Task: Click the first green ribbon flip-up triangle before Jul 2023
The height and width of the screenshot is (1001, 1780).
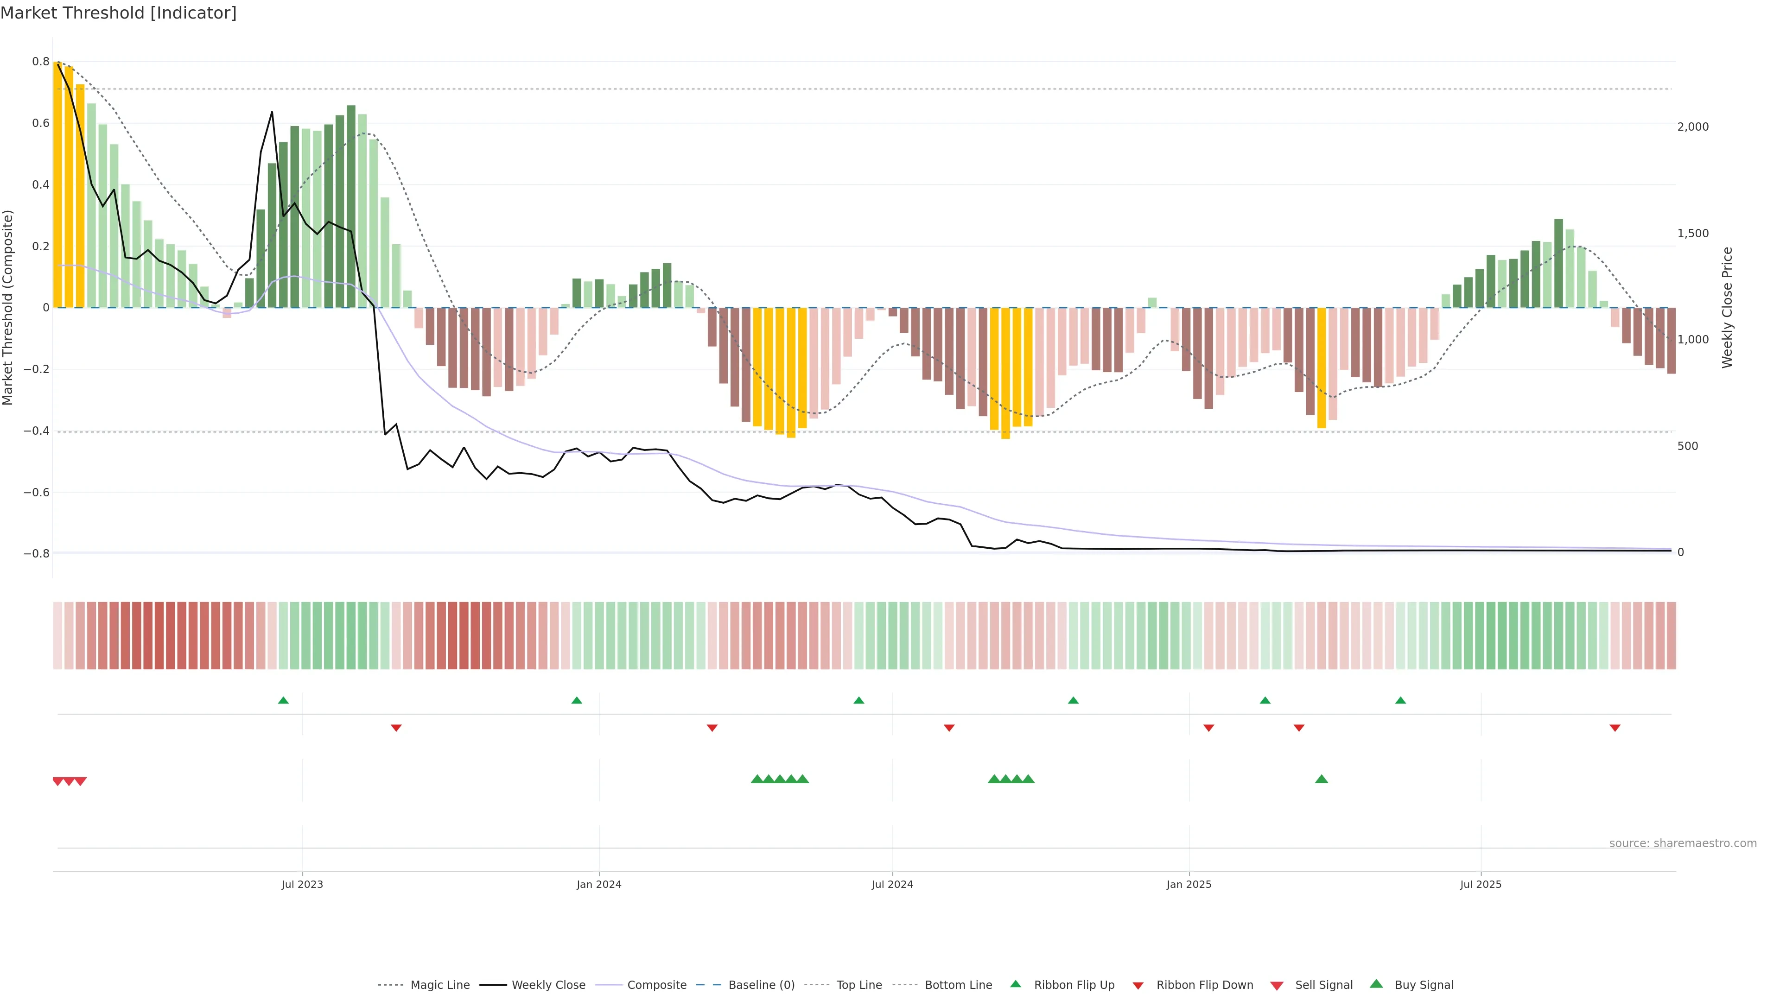Action: tap(283, 701)
